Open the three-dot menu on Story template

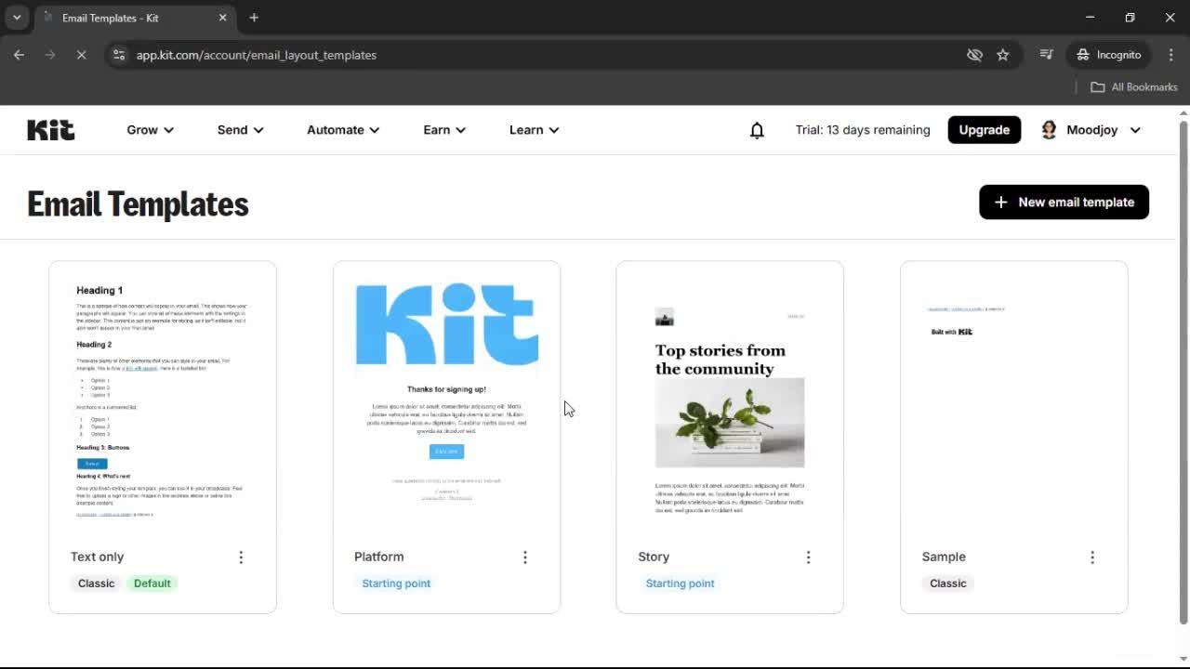[x=809, y=557]
